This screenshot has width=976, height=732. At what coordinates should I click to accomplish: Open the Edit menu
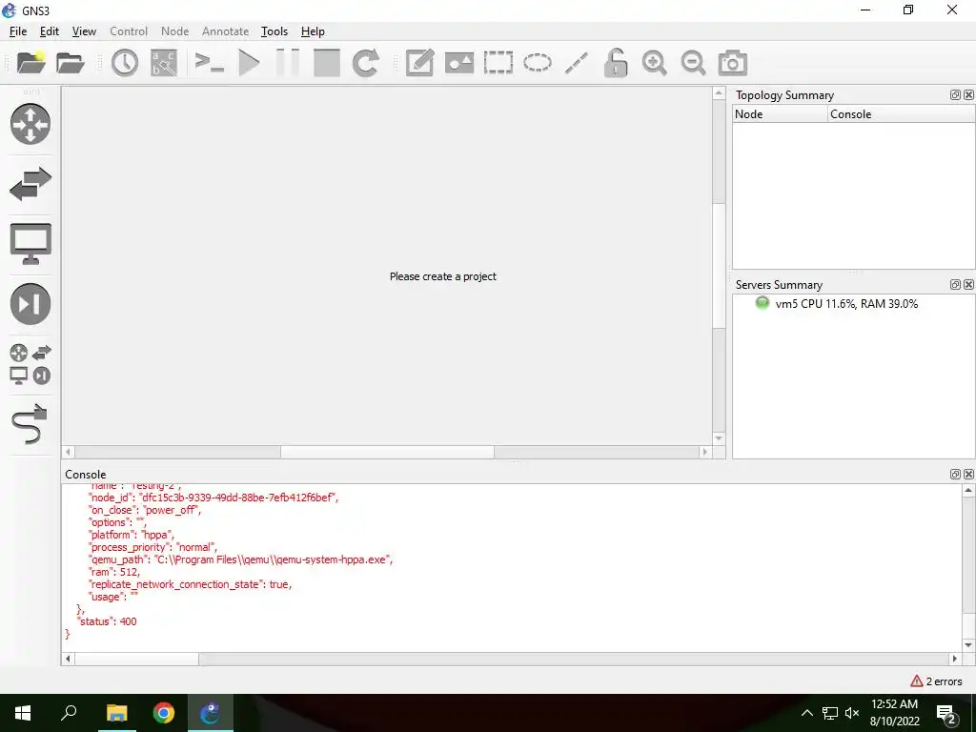50,31
